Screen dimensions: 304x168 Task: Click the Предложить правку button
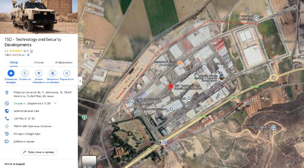(x=39, y=152)
